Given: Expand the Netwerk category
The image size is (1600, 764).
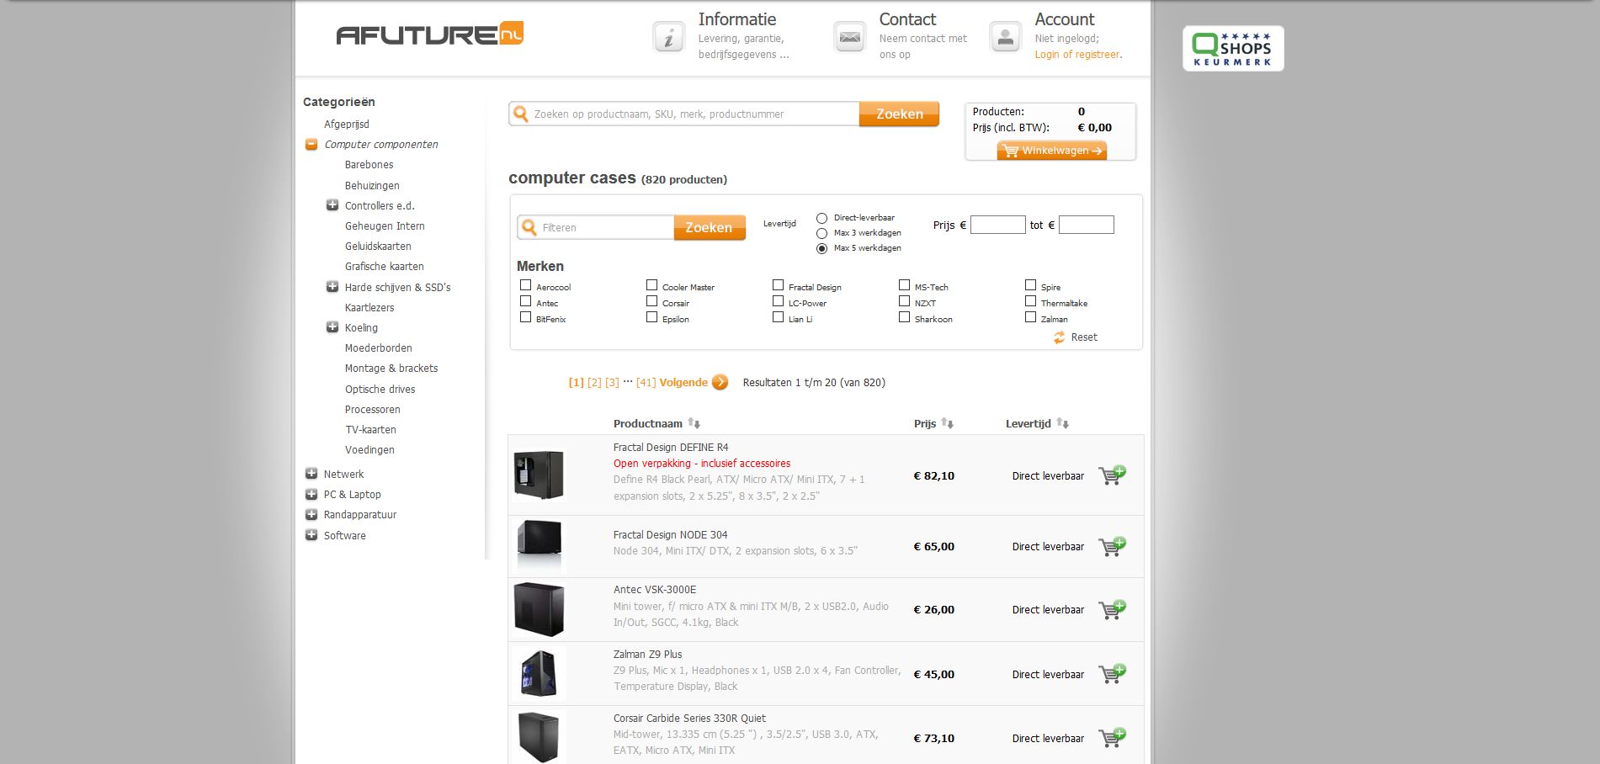Looking at the screenshot, I should coord(311,474).
